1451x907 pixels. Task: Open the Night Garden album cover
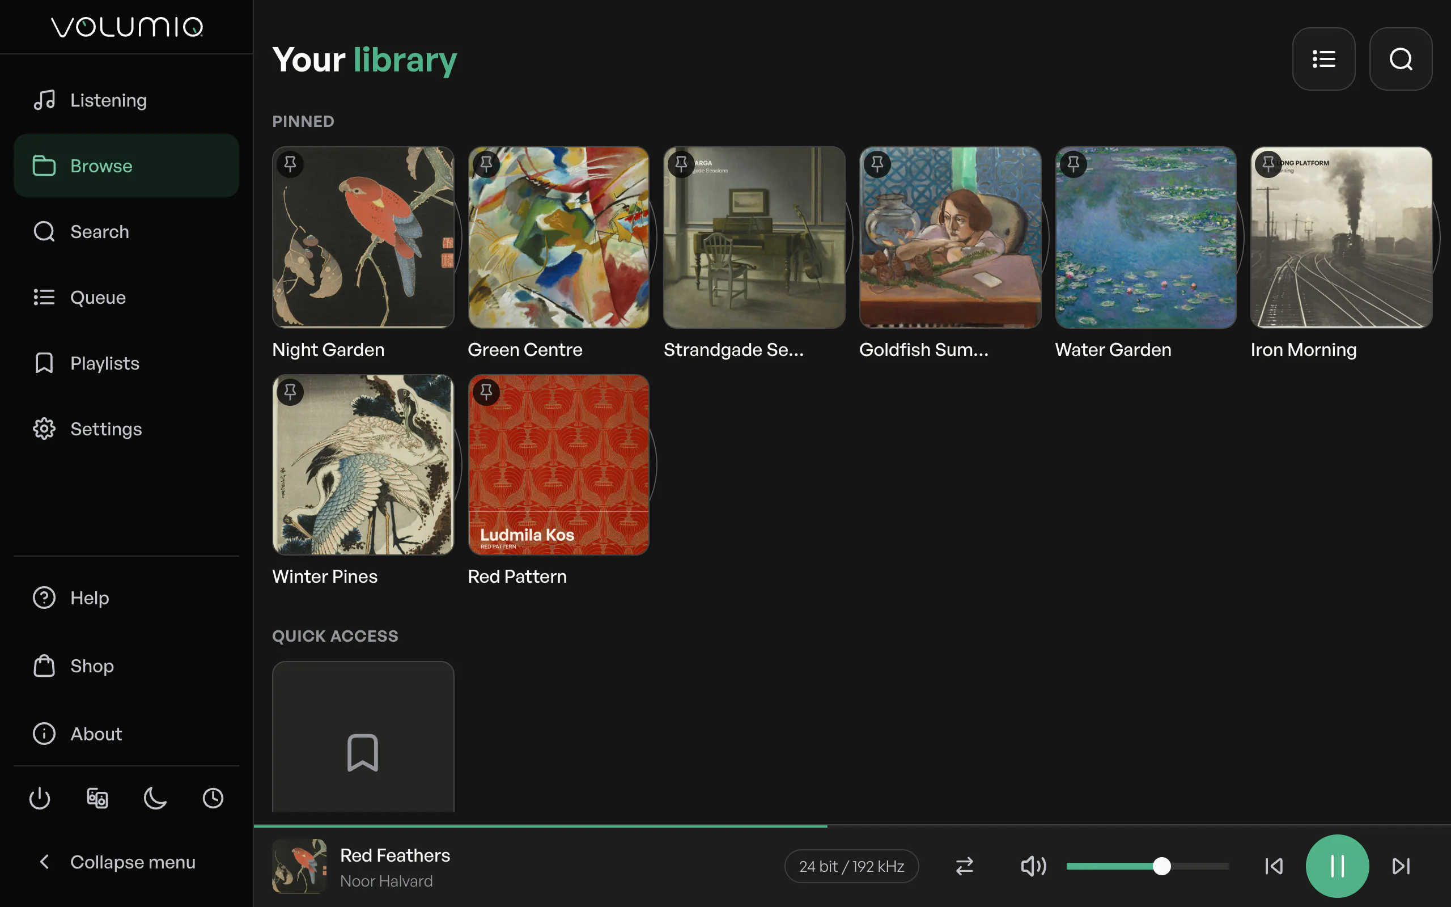363,238
